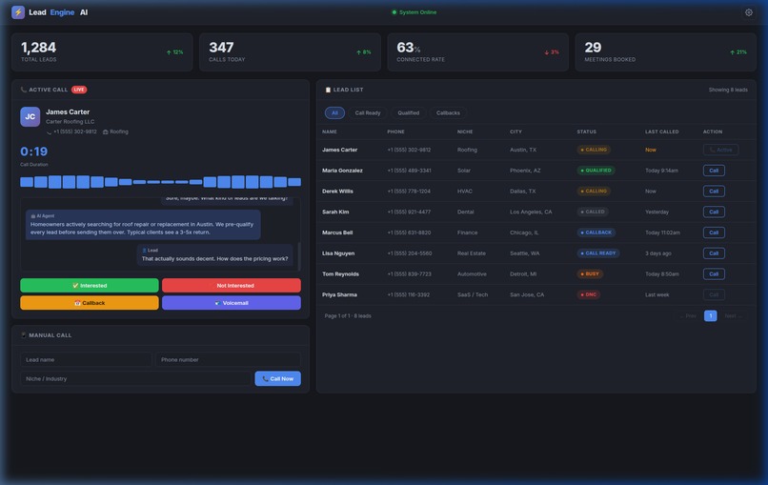Click the CALL READY badge for Lisa Nguyen

click(598, 253)
